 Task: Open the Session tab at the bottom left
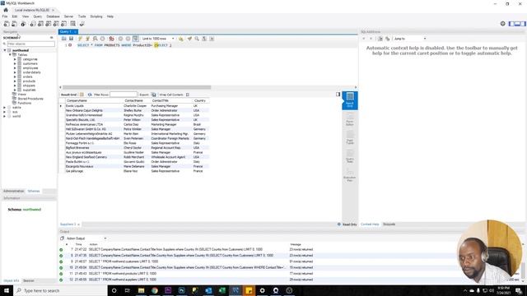[29, 280]
